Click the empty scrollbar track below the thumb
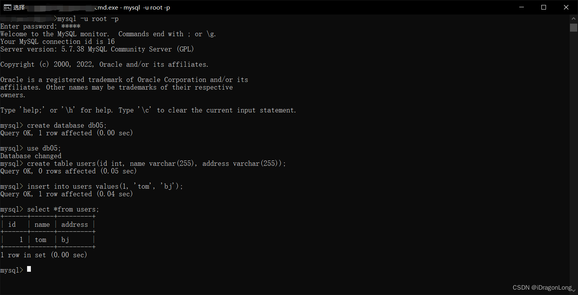Image resolution: width=578 pixels, height=295 pixels. coord(574,152)
